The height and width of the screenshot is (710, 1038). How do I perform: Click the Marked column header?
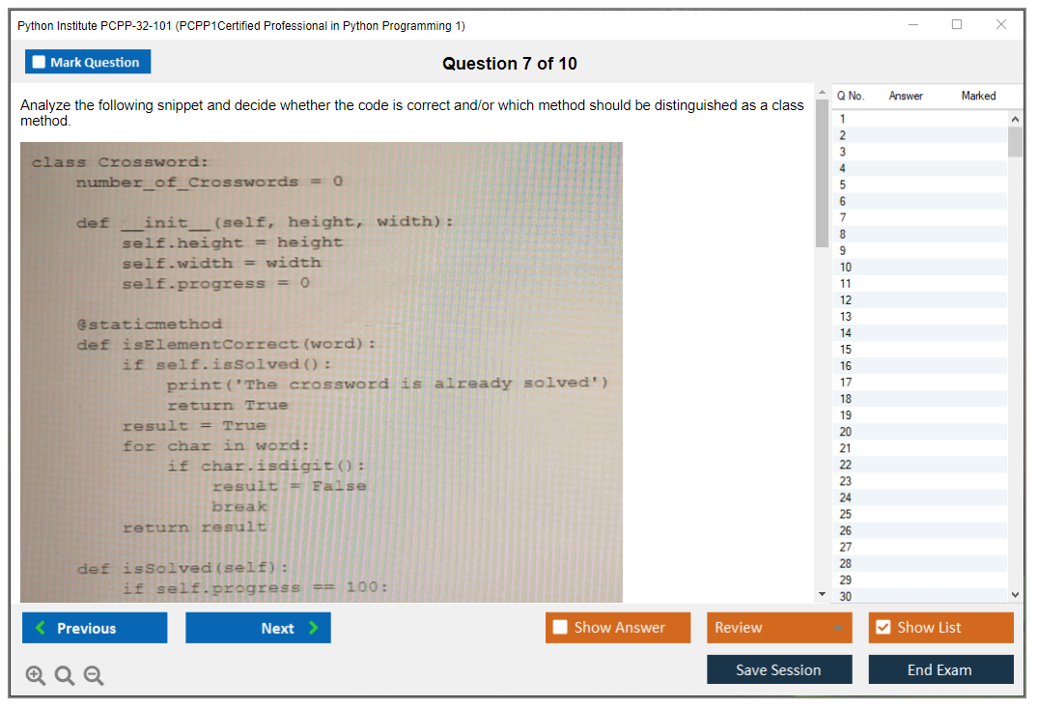click(x=978, y=96)
